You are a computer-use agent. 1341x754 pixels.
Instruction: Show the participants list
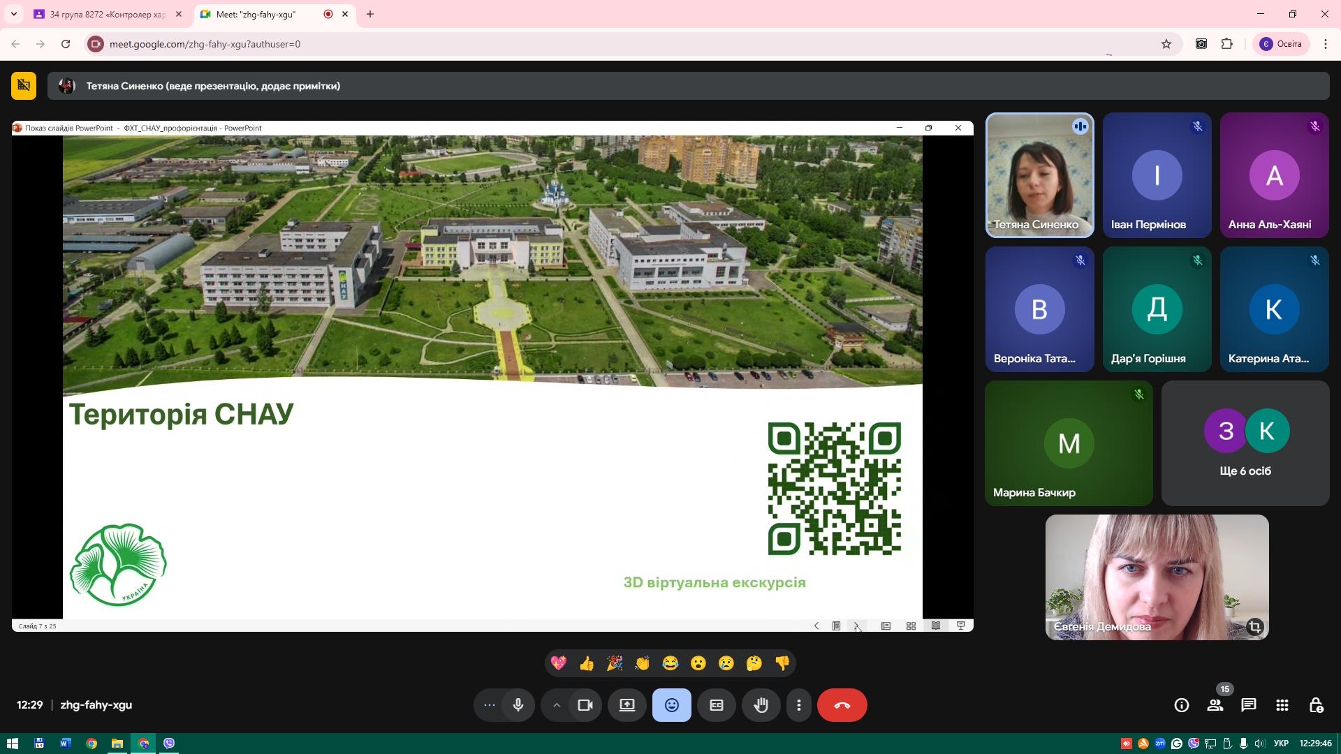coord(1215,705)
